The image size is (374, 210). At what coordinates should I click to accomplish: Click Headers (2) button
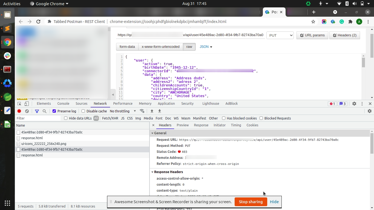pyautogui.click(x=345, y=35)
